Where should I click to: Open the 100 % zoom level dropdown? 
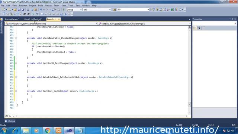14,116
